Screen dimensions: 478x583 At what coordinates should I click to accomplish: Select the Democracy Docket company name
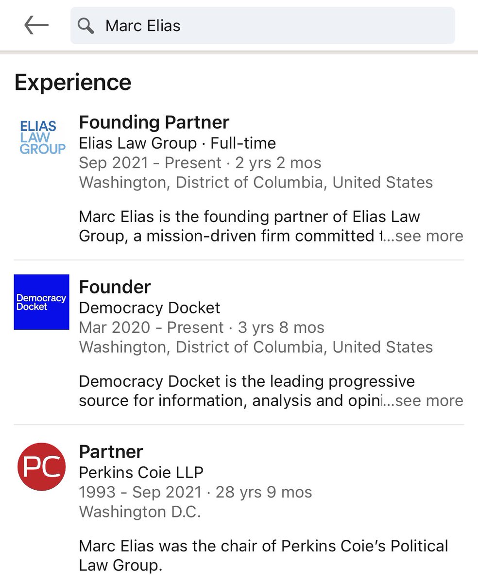pos(150,308)
